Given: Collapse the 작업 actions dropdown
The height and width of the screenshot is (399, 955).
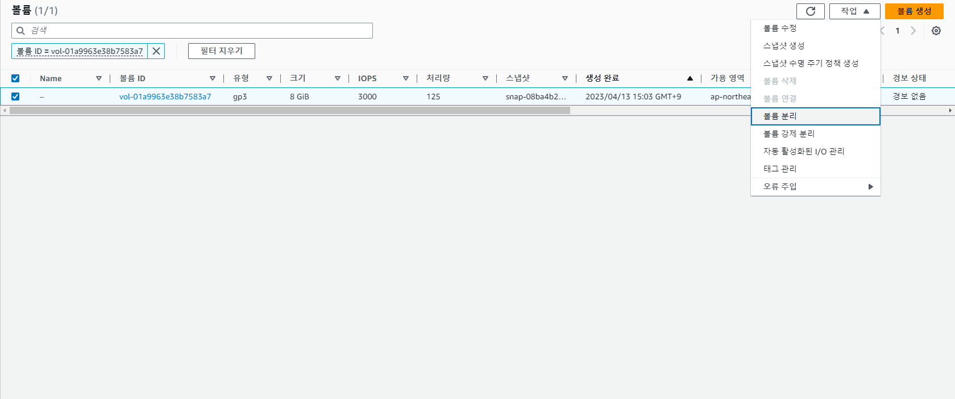Looking at the screenshot, I should point(855,11).
